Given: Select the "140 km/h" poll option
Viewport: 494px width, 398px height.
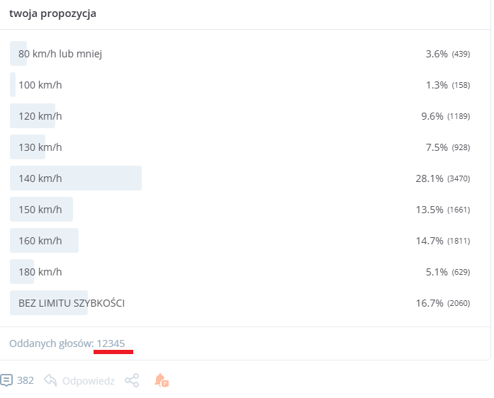Looking at the screenshot, I should tap(40, 178).
